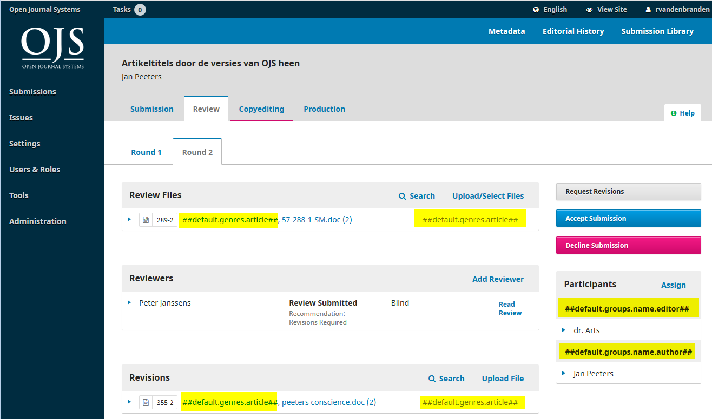Go to the Copyediting tab
Image resolution: width=712 pixels, height=419 pixels.
(262, 109)
